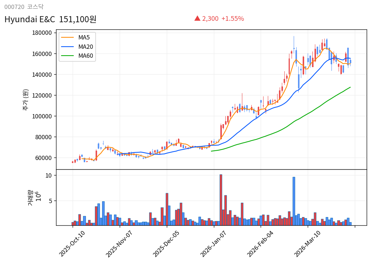Select the MA60 legend label text

pos(86,56)
